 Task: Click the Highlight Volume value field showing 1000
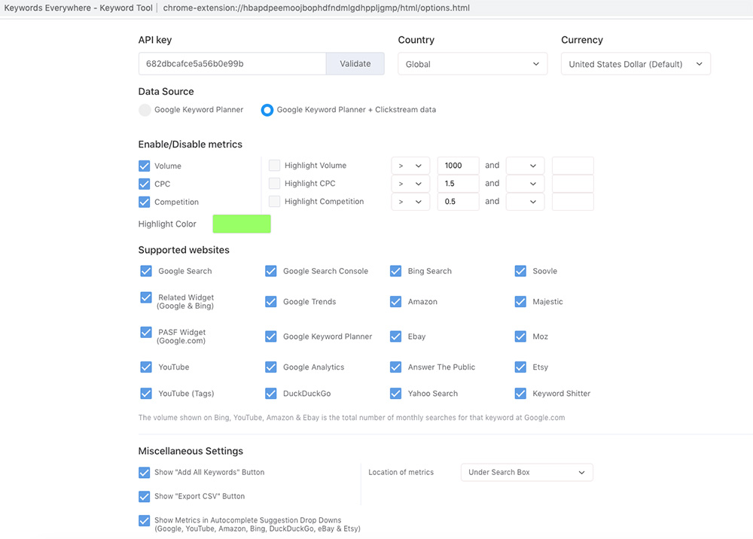458,166
